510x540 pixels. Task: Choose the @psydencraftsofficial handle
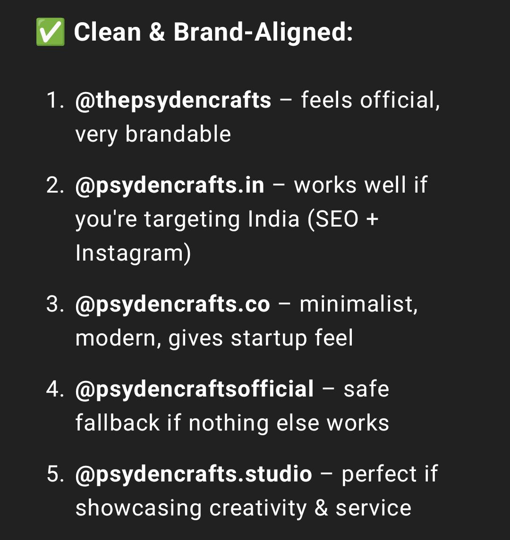tap(195, 389)
